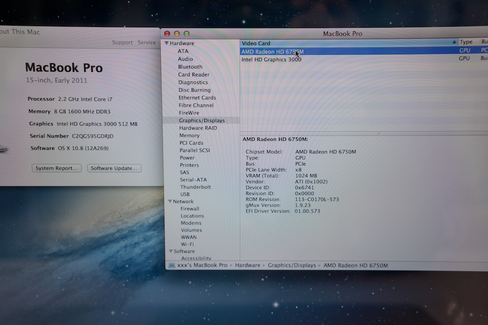The height and width of the screenshot is (325, 488).
Task: Open Diagnostics in the Hardware list
Action: click(x=193, y=82)
